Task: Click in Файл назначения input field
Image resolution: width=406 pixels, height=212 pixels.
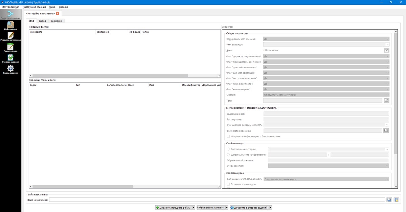Action: pyautogui.click(x=217, y=200)
